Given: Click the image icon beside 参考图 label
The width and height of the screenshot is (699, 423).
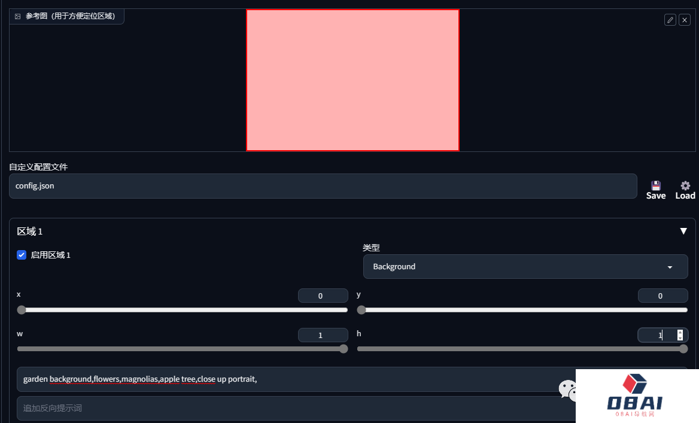Looking at the screenshot, I should tap(17, 16).
